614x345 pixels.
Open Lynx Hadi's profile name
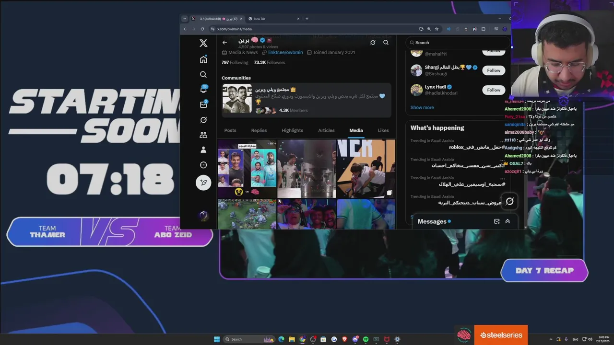pyautogui.click(x=435, y=87)
